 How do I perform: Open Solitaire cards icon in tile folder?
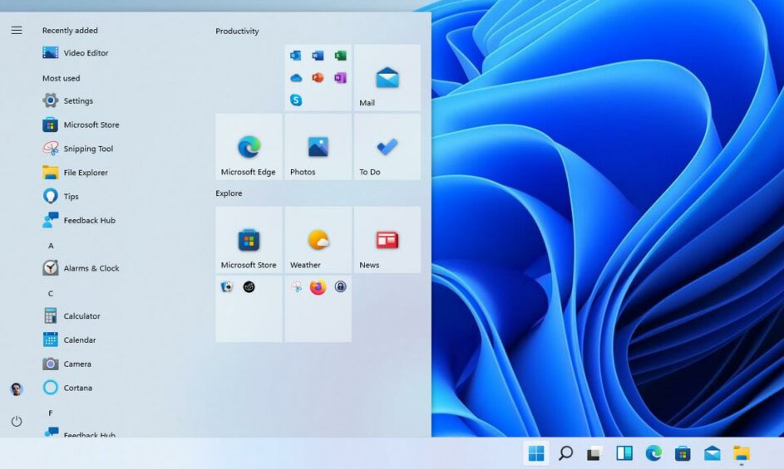(x=227, y=287)
